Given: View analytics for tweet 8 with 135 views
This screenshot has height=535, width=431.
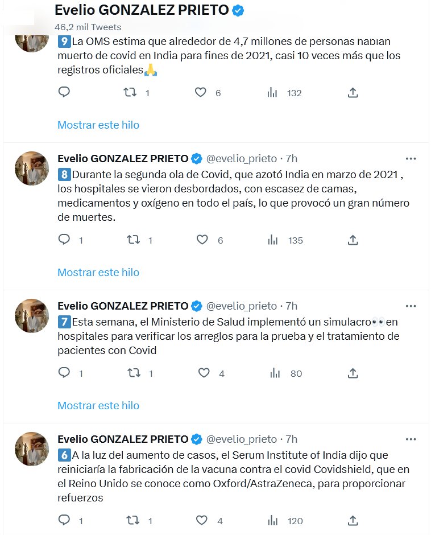Looking at the screenshot, I should (273, 240).
